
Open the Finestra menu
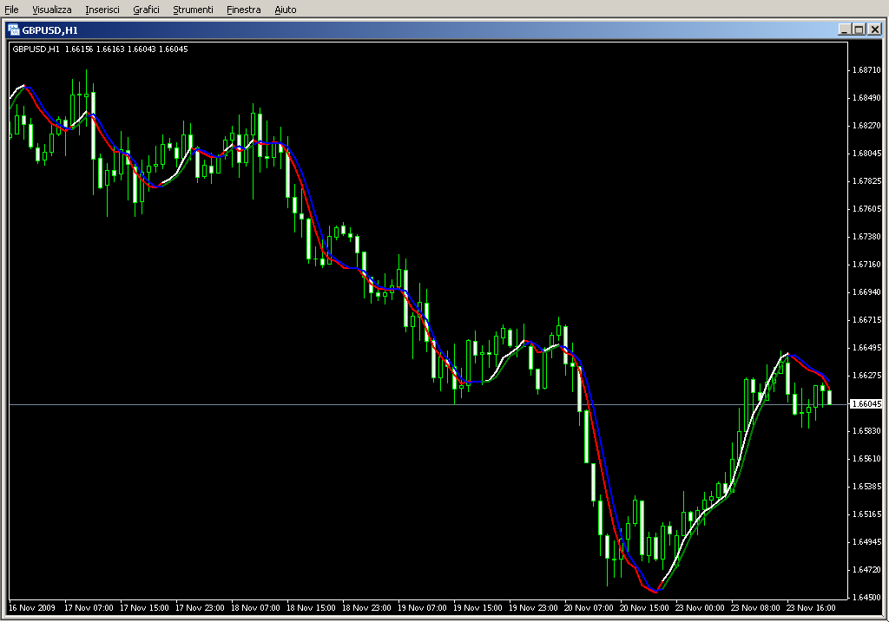[243, 10]
